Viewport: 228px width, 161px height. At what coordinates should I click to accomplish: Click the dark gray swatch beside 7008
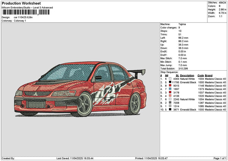(x=170, y=103)
